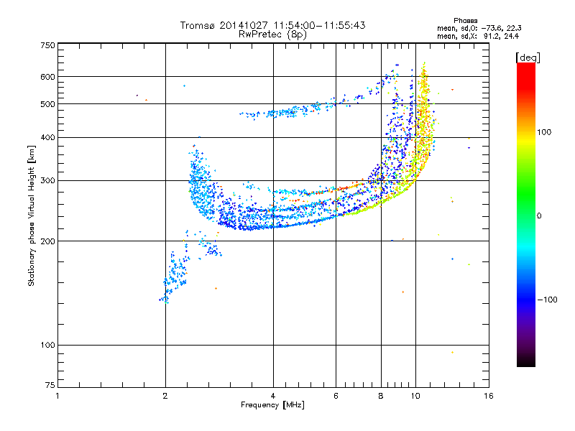Image resolution: width=575 pixels, height=431 pixels.
Task: Click the y-axis '400' tick label
Action: click(x=47, y=137)
